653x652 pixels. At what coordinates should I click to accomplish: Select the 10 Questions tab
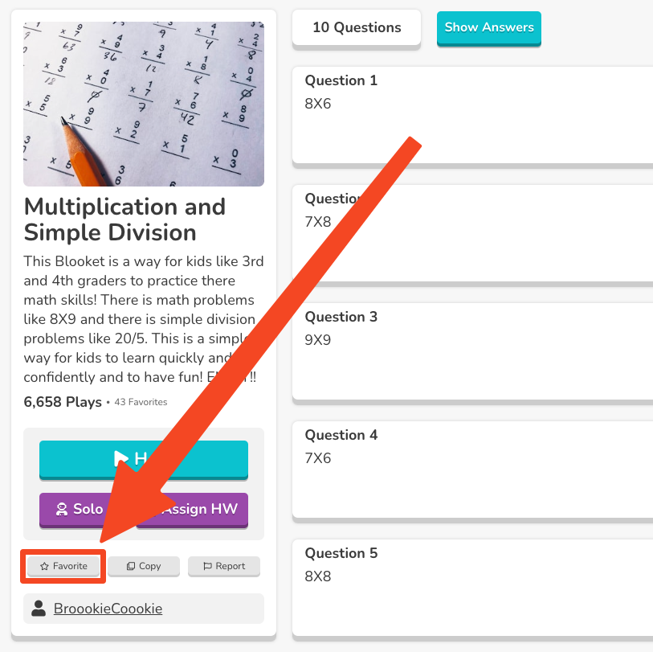[357, 27]
